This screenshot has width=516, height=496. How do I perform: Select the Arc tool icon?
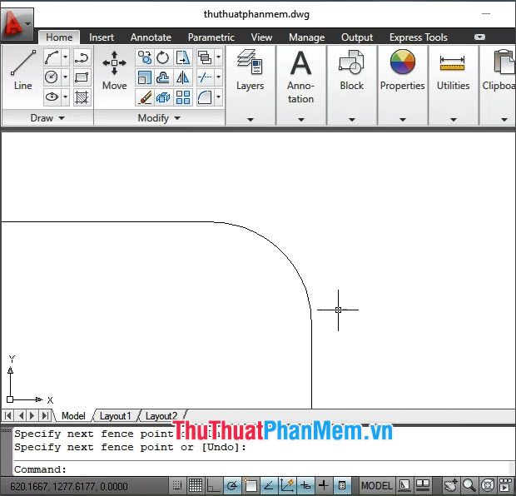coord(52,57)
